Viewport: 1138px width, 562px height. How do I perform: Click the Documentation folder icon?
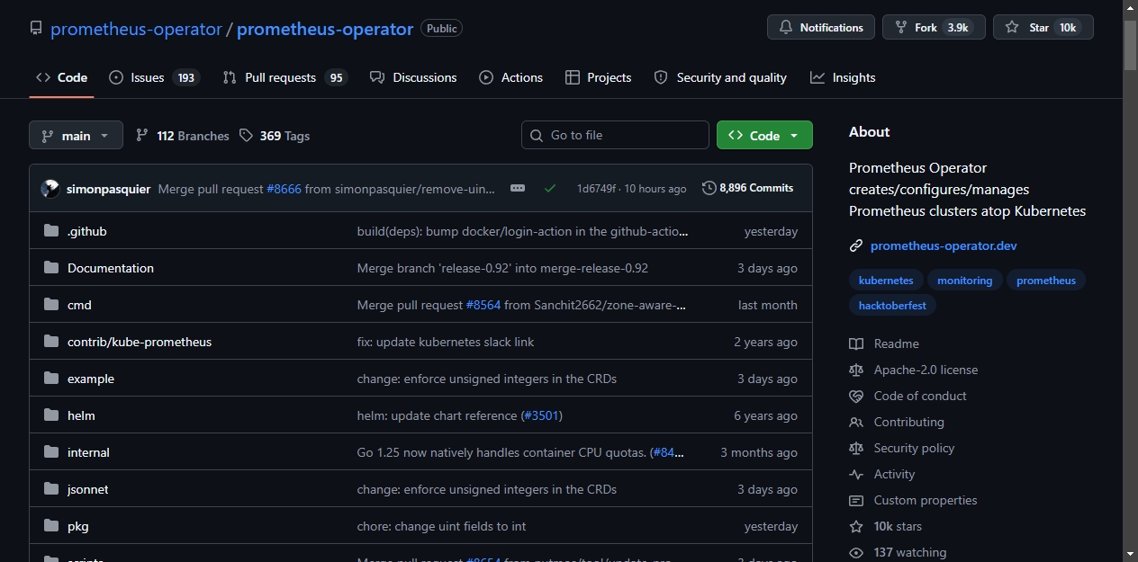pyautogui.click(x=50, y=268)
